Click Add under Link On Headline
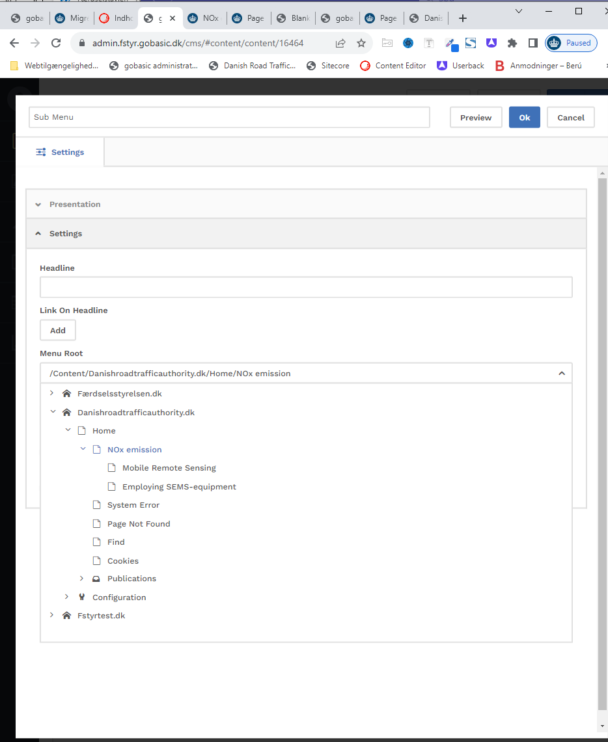This screenshot has height=742, width=608. coord(58,331)
